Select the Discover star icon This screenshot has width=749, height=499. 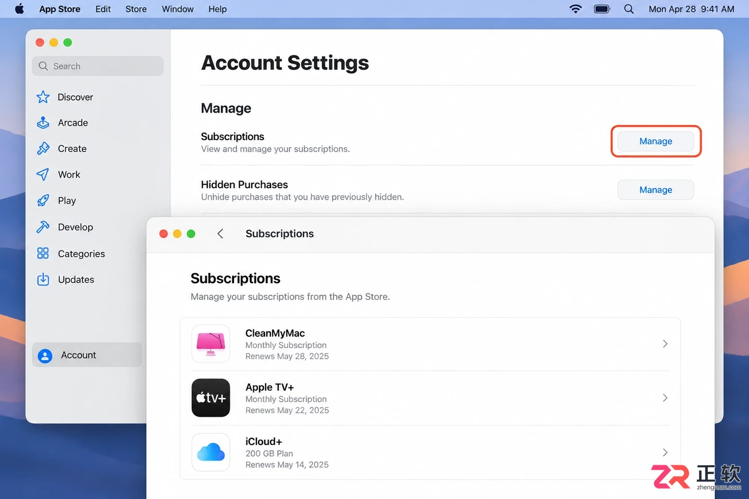coord(43,97)
